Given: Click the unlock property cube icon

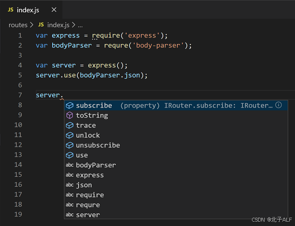Looking at the screenshot, I should point(70,135).
